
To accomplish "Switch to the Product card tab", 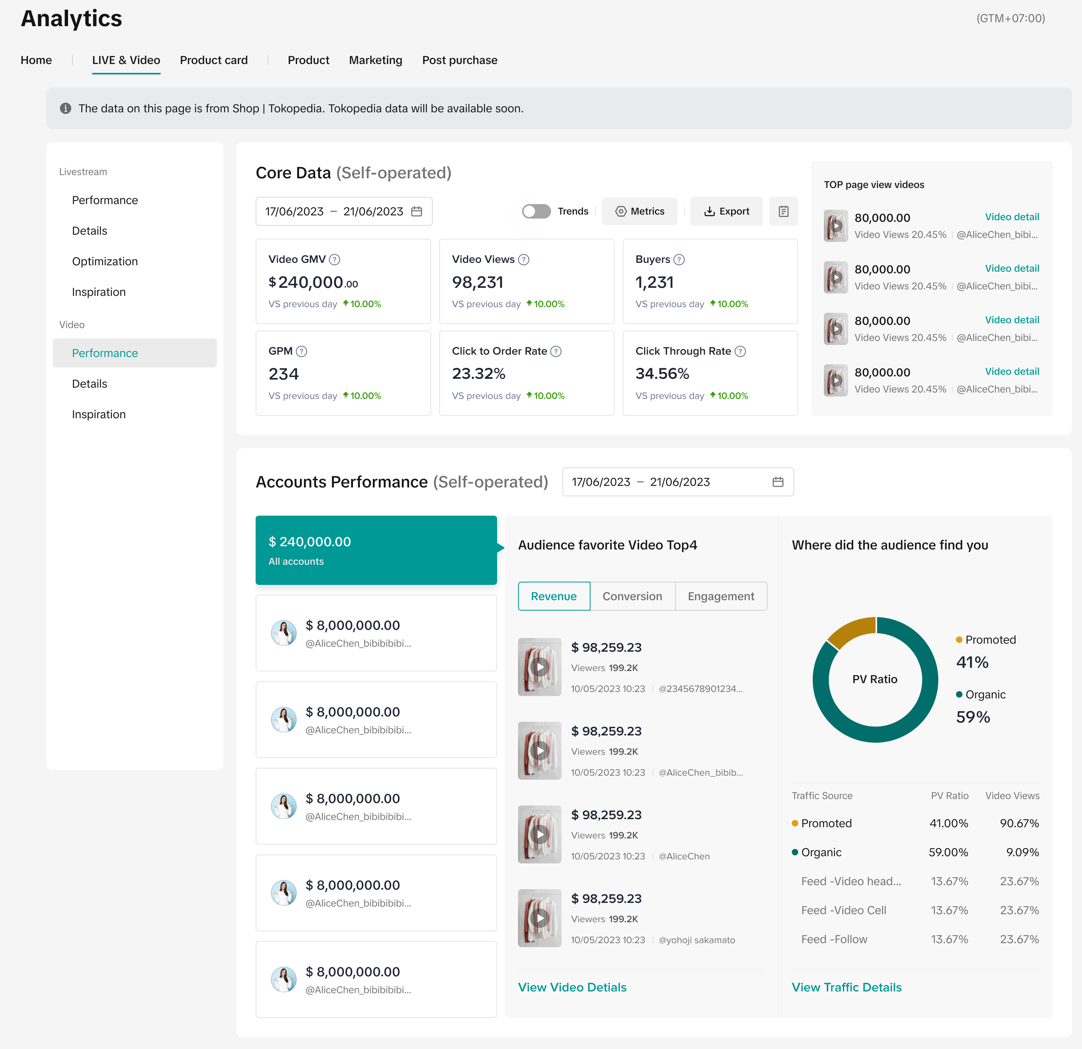I will 214,60.
